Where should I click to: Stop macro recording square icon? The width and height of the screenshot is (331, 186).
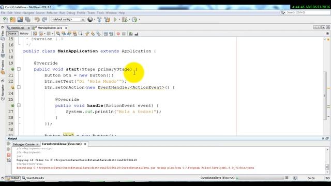(x=124, y=34)
